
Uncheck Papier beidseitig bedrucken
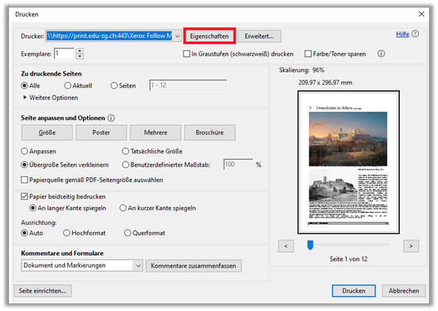(x=25, y=196)
